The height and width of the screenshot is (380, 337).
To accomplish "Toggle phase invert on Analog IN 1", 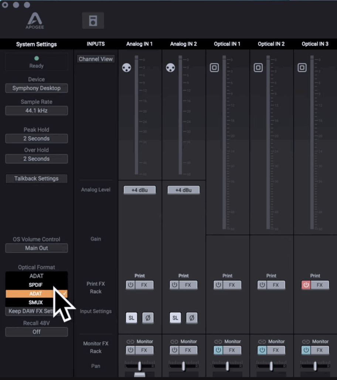I will click(148, 318).
